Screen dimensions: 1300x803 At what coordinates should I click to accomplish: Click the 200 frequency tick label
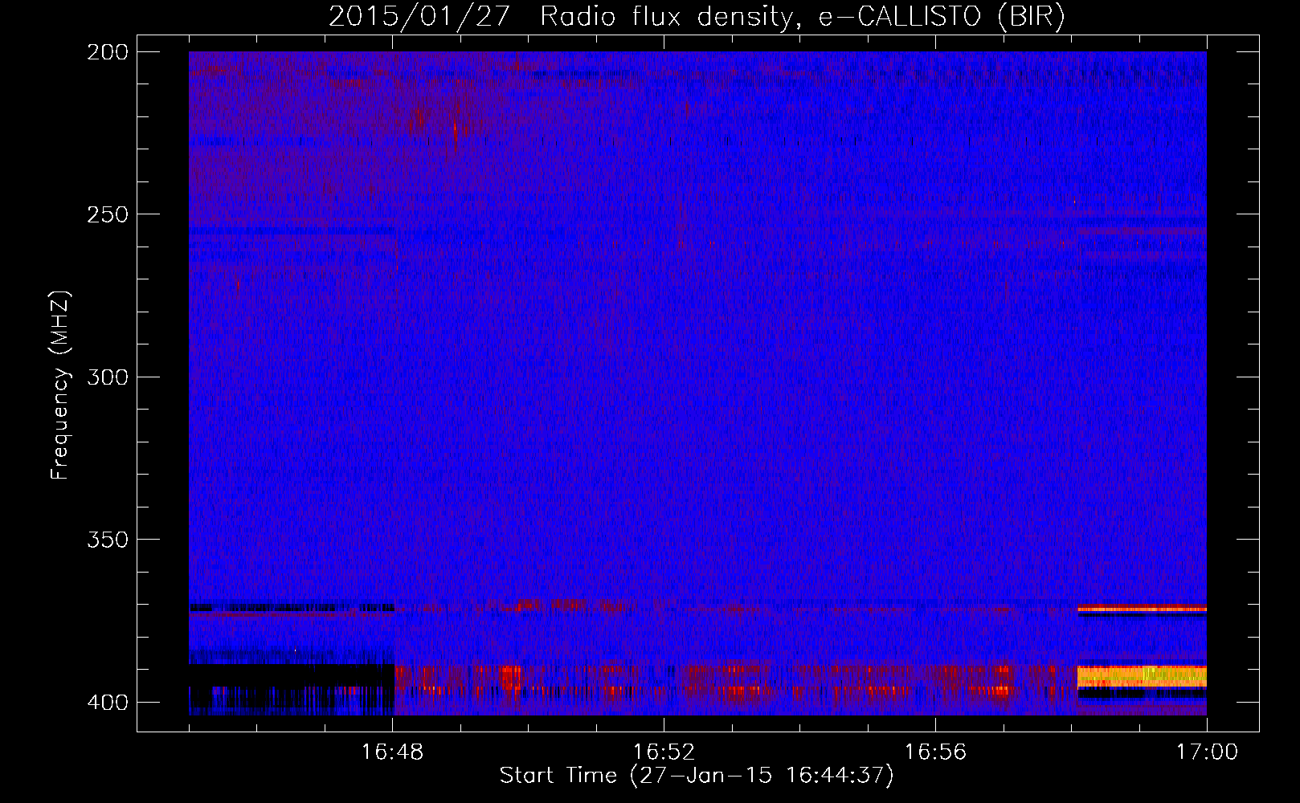tap(107, 52)
